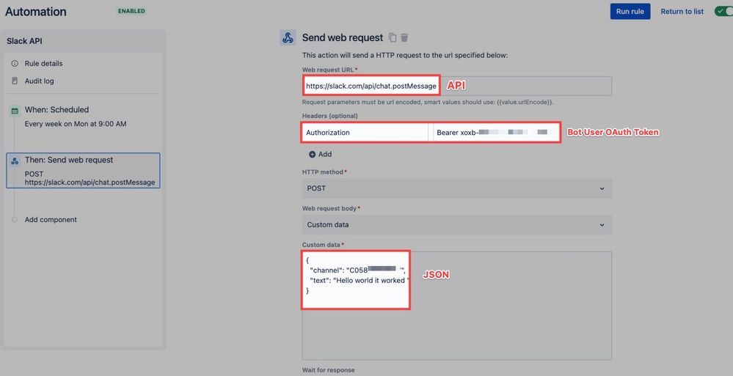Click the Audit log document icon
The width and height of the screenshot is (733, 376).
coord(15,81)
